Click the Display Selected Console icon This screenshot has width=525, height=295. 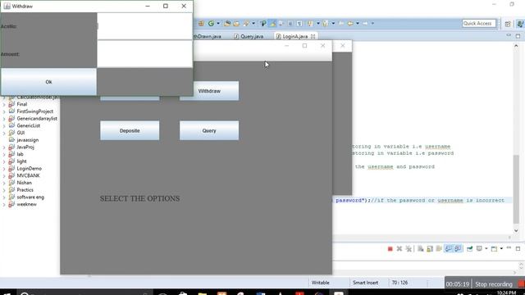tap(479, 248)
